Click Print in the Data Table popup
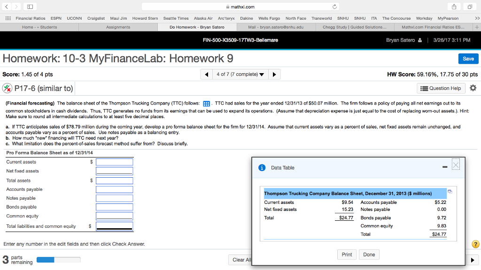Screen dimensions: 481x270 pyautogui.click(x=347, y=255)
